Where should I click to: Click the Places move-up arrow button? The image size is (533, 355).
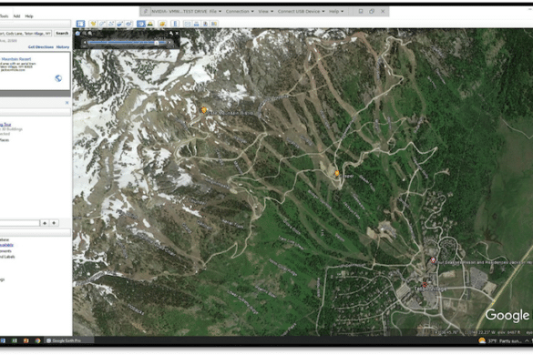45,223
